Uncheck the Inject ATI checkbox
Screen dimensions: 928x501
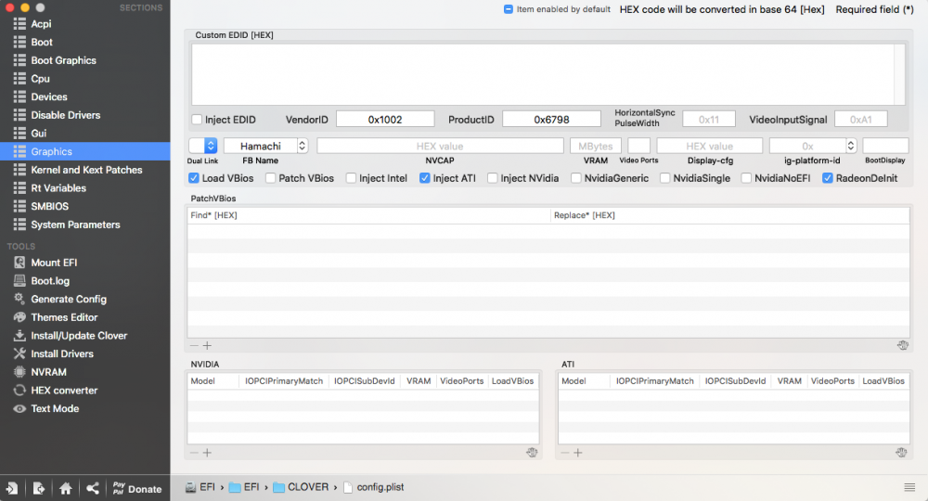coord(424,178)
